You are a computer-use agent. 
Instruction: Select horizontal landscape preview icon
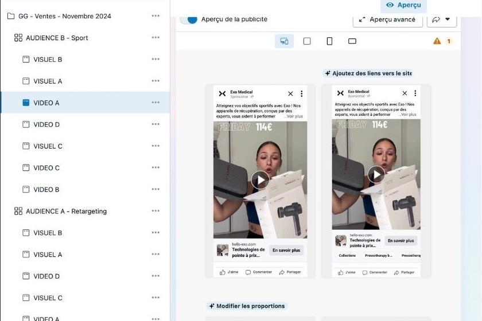point(352,41)
